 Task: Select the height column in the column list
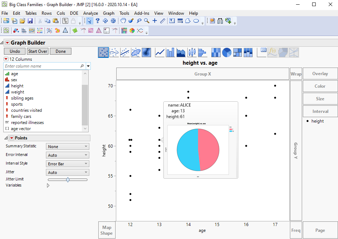(17, 86)
